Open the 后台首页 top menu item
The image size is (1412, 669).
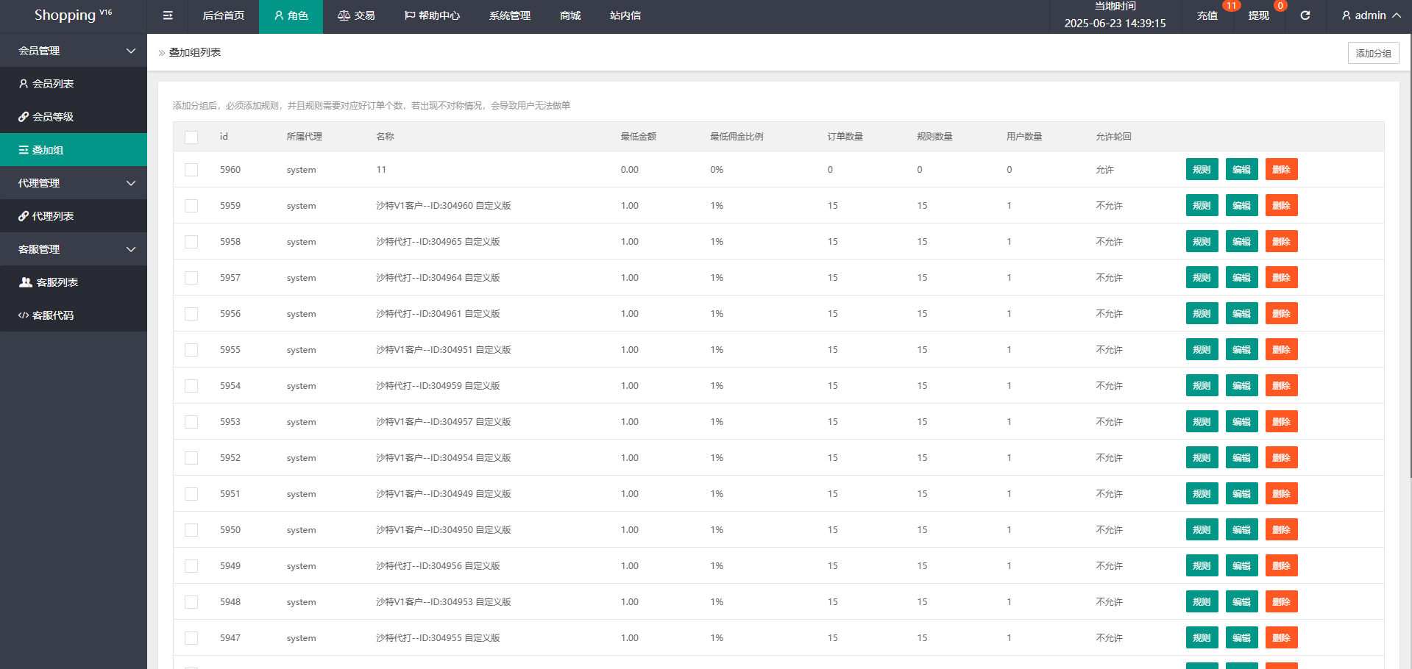[223, 15]
